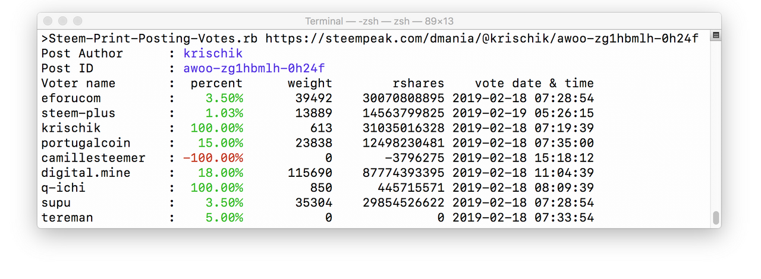Click voter name 'portugalcoin'
Screen dimensions: 761x279
(86, 143)
